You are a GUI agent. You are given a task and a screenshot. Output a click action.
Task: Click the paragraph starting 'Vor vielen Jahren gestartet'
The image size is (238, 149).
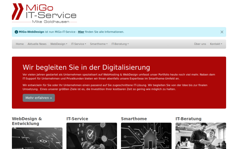[x=119, y=77]
